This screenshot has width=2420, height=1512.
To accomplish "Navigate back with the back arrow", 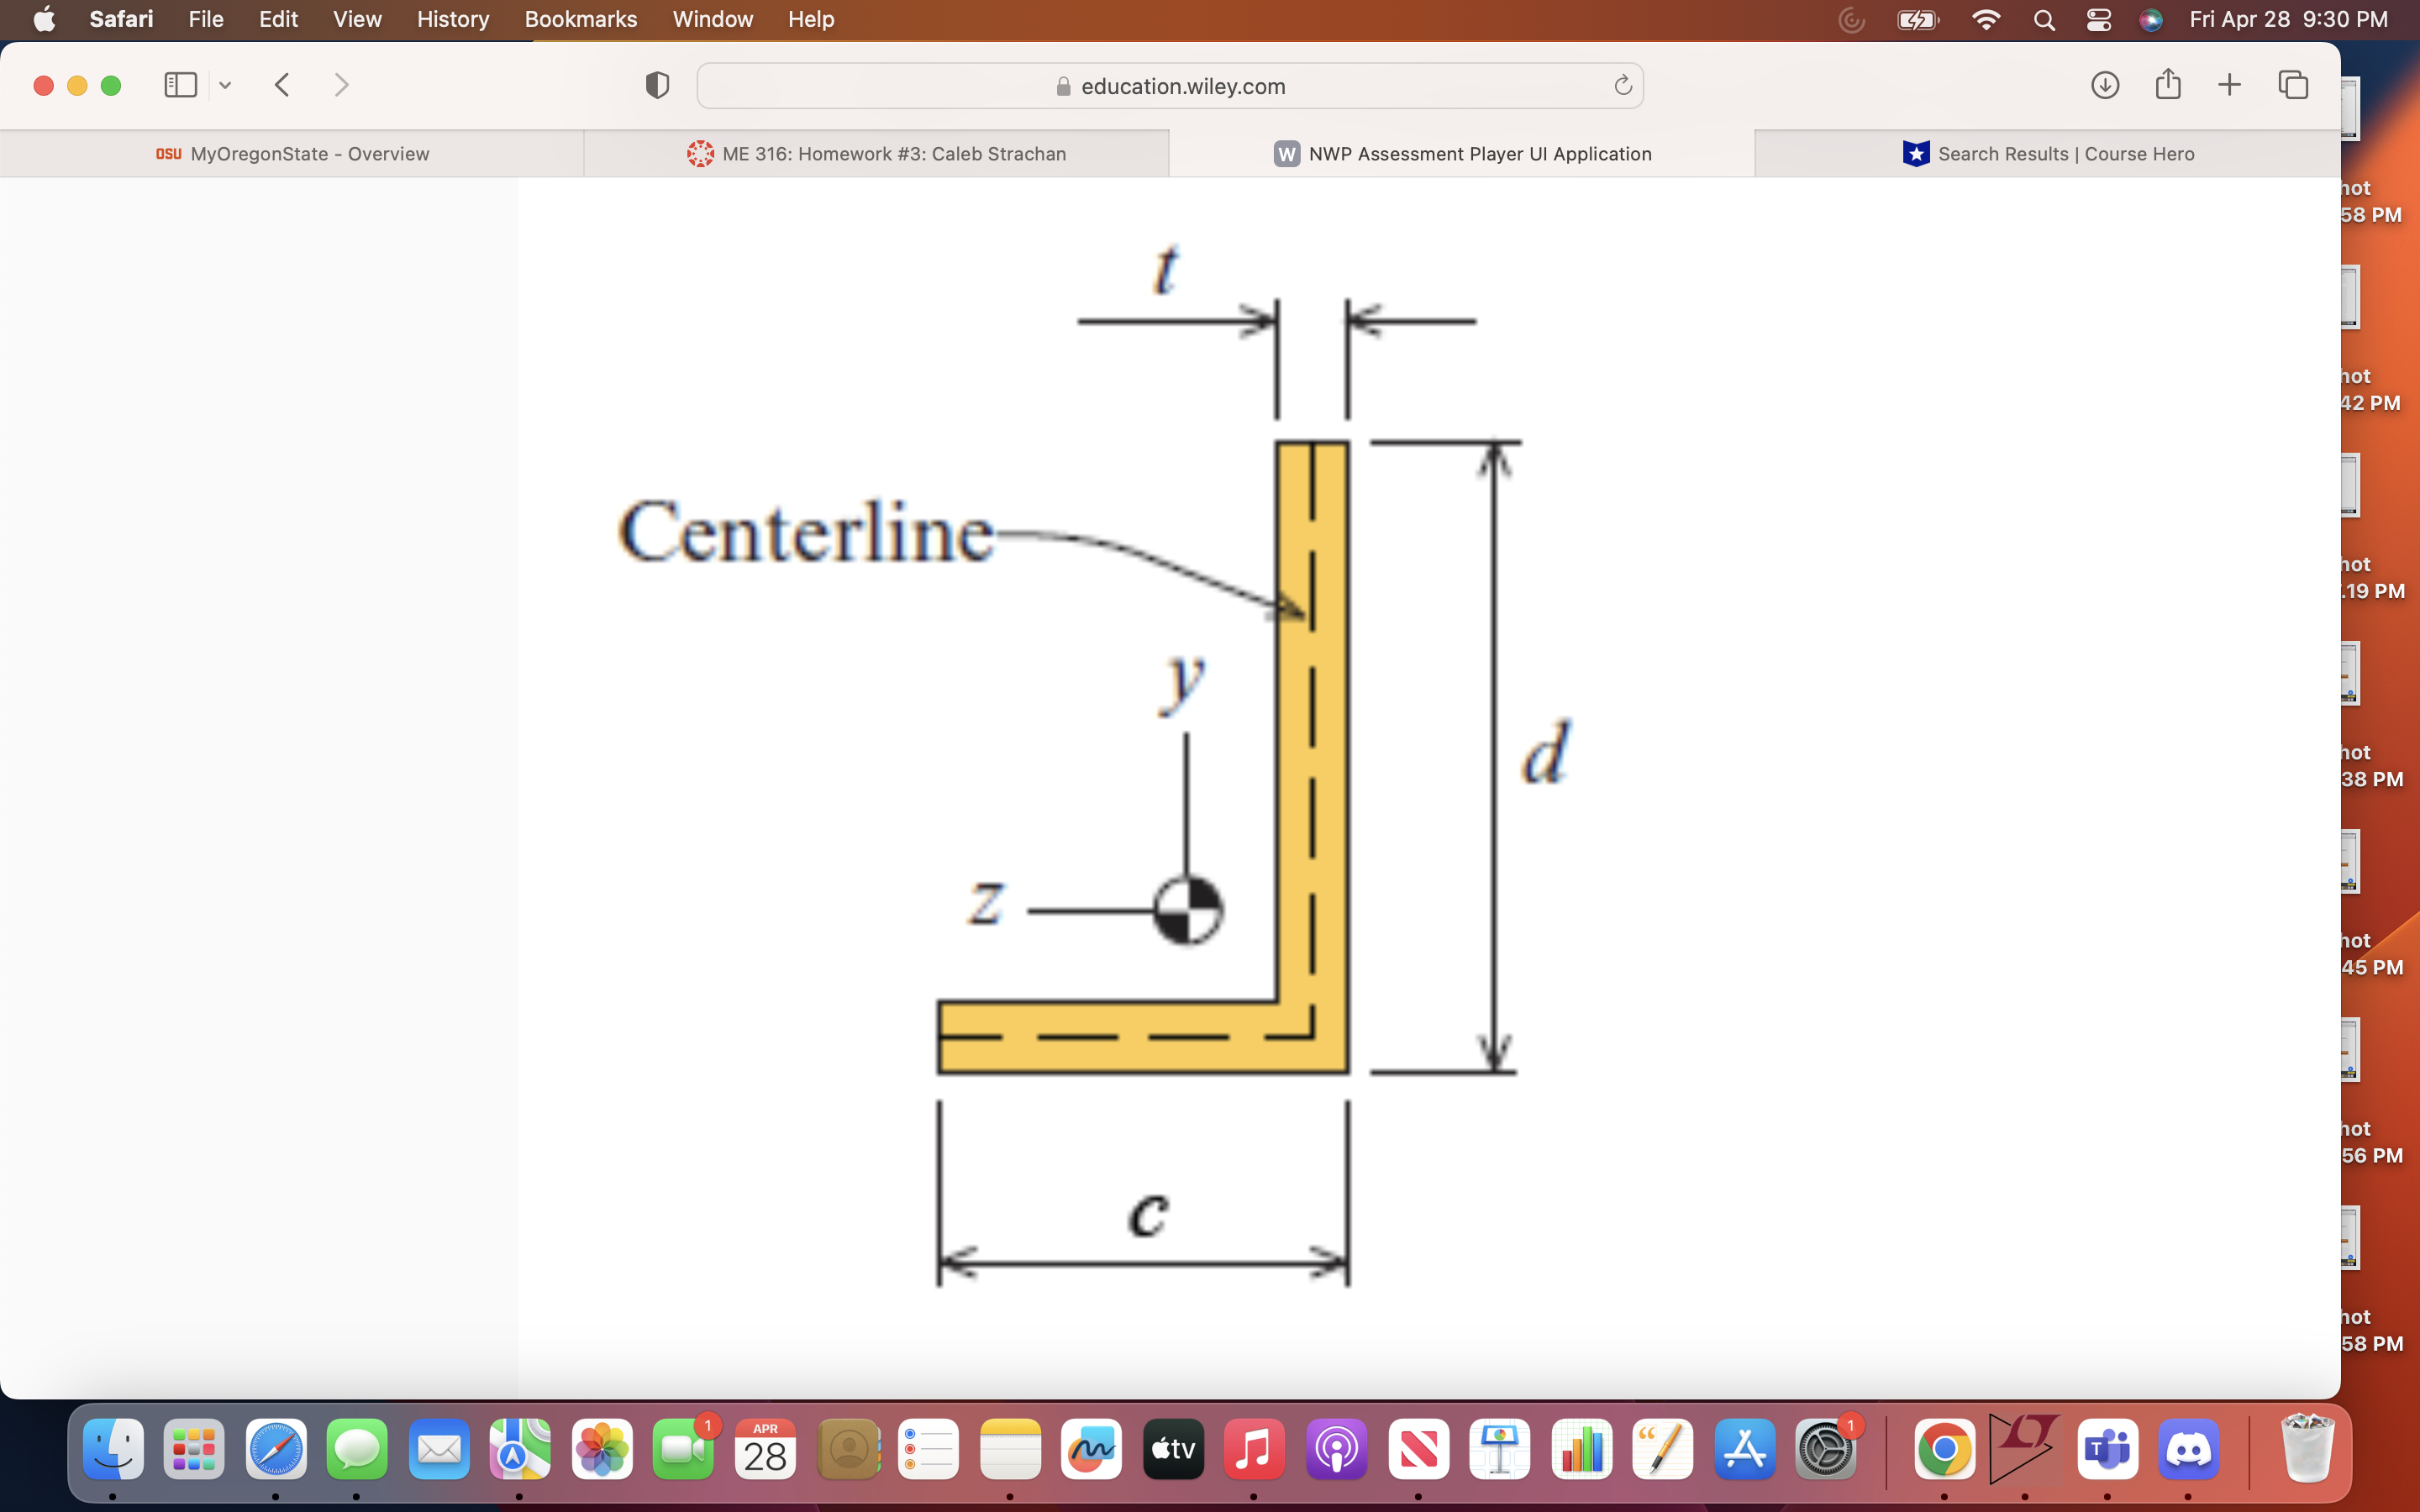I will coord(281,85).
